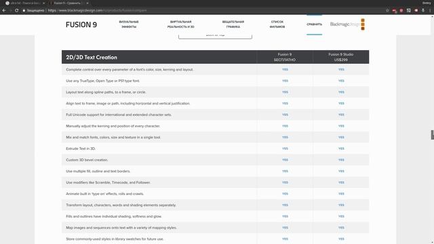The image size is (434, 244).
Task: Click the row 'Animate built in type on effects'
Action: tap(215, 194)
